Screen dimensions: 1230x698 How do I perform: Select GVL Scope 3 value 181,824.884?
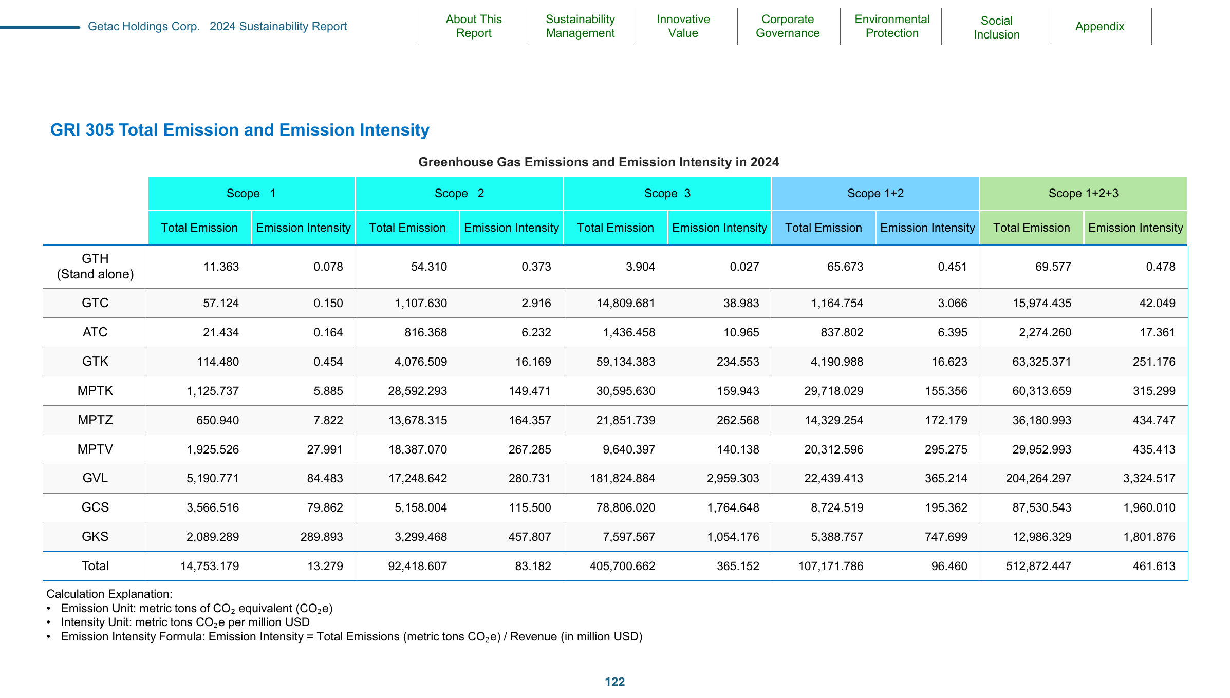pyautogui.click(x=622, y=478)
